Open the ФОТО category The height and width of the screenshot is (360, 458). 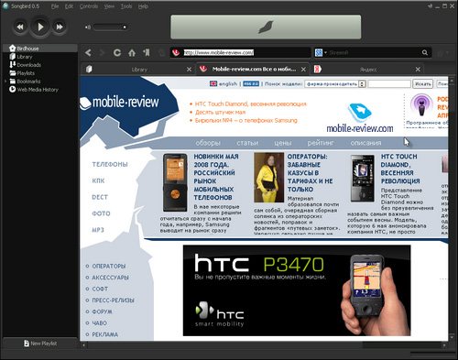point(101,213)
